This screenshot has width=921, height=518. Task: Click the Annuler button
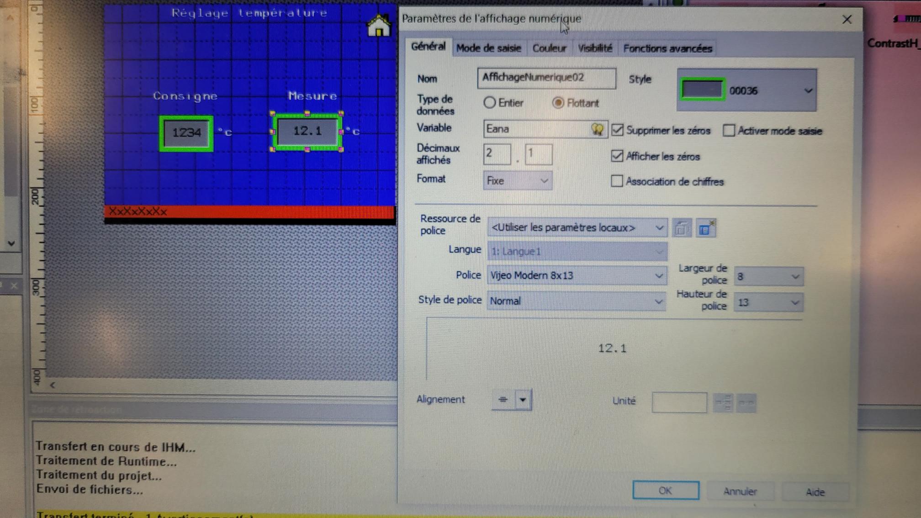740,492
